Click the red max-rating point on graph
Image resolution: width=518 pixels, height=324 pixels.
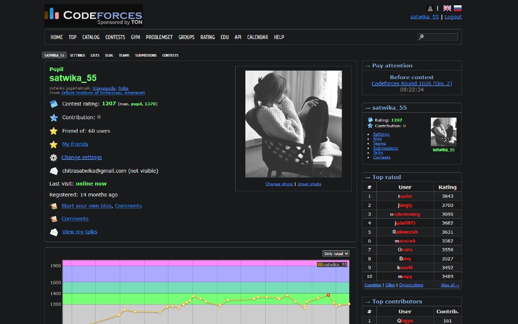328,295
